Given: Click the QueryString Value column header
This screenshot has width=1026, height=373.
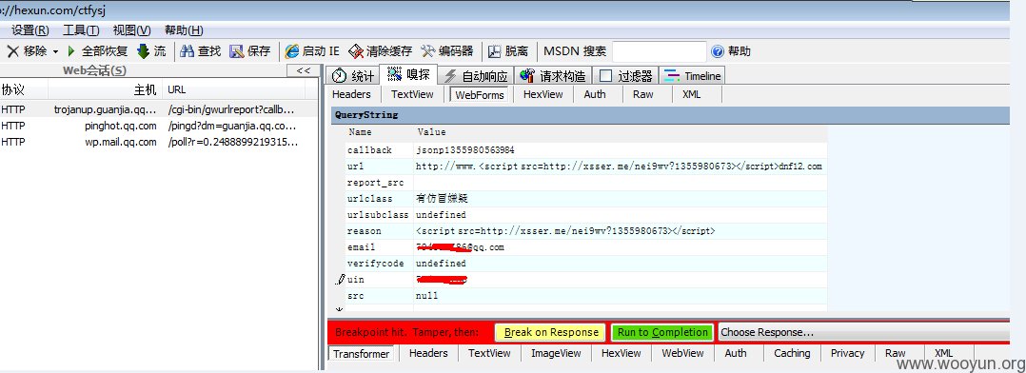Looking at the screenshot, I should pyautogui.click(x=620, y=133).
